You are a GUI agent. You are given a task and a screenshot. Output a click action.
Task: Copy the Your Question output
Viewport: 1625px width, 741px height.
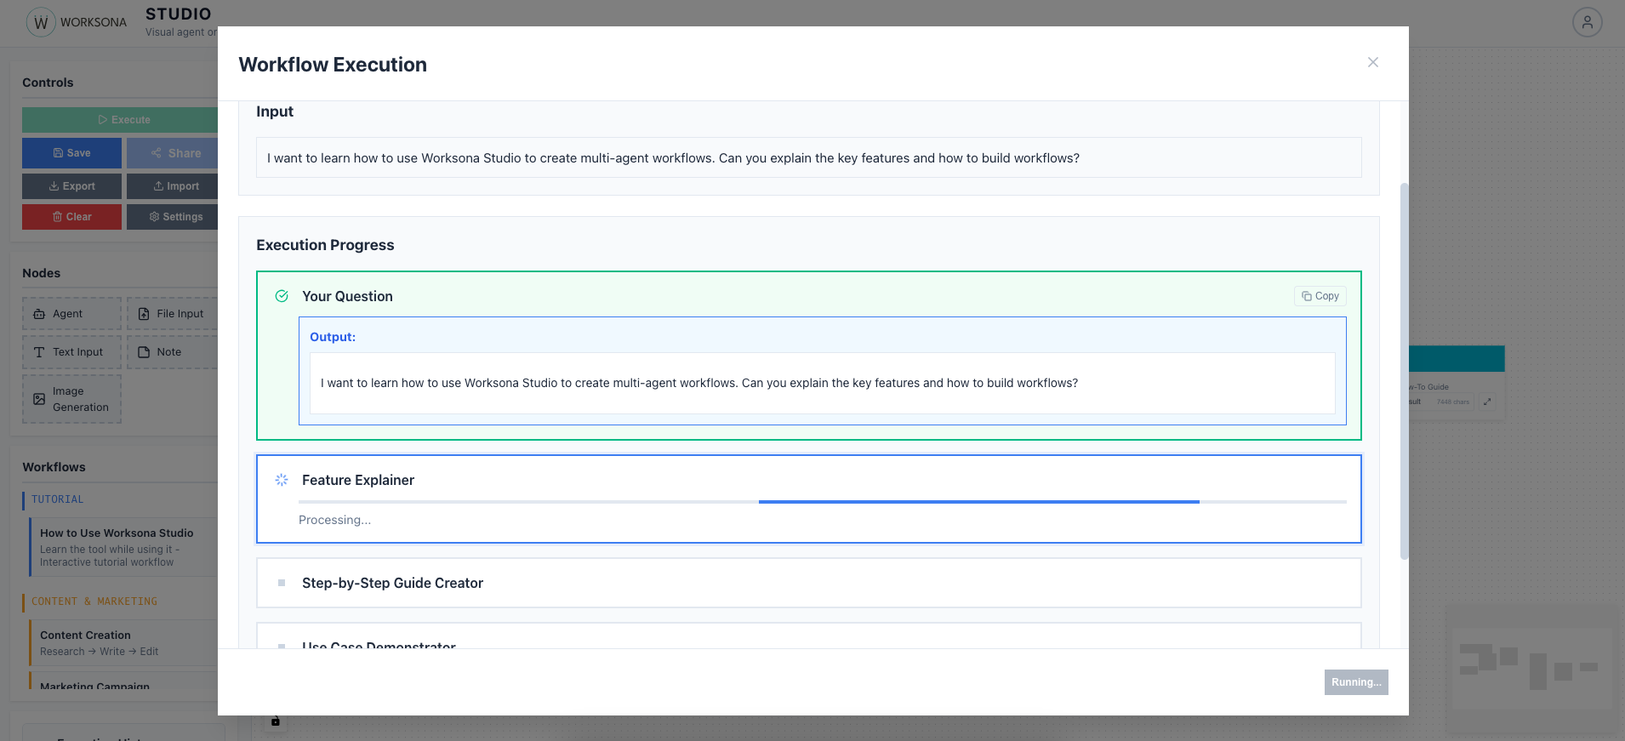click(1320, 296)
